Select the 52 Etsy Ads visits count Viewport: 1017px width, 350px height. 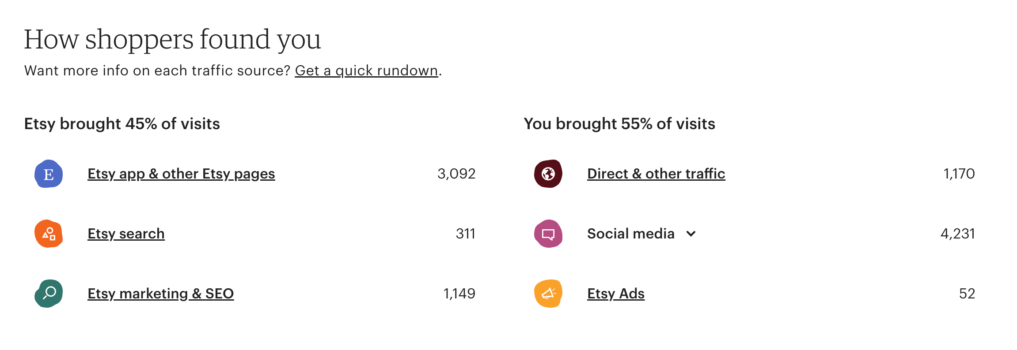[x=967, y=294]
